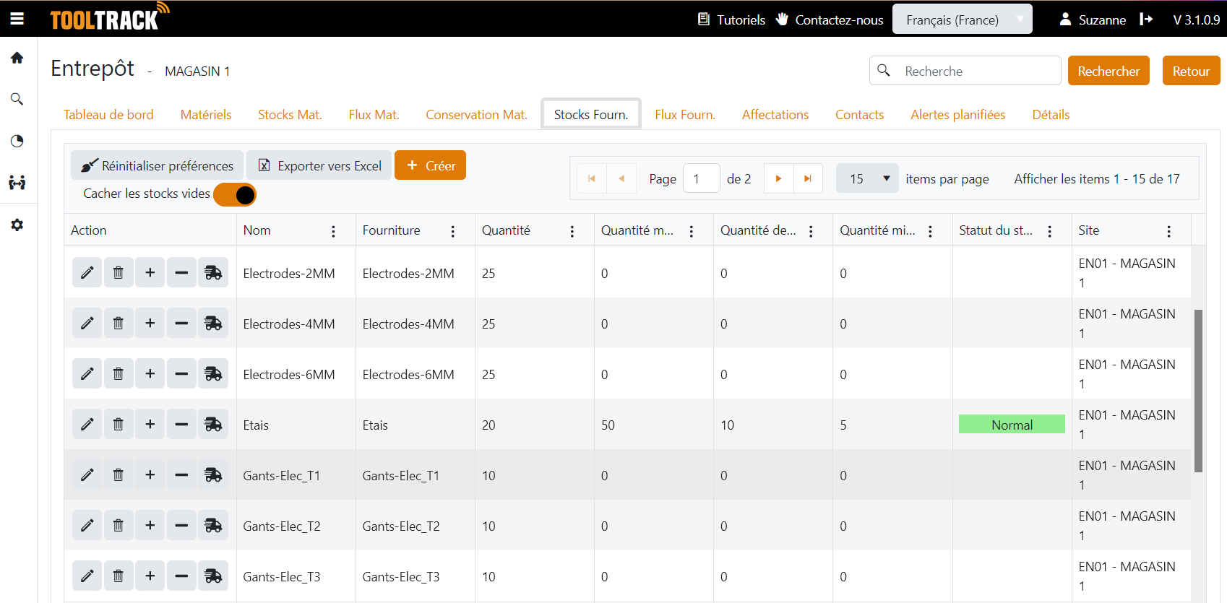Click the Créer button
The height and width of the screenshot is (603, 1227).
(430, 165)
